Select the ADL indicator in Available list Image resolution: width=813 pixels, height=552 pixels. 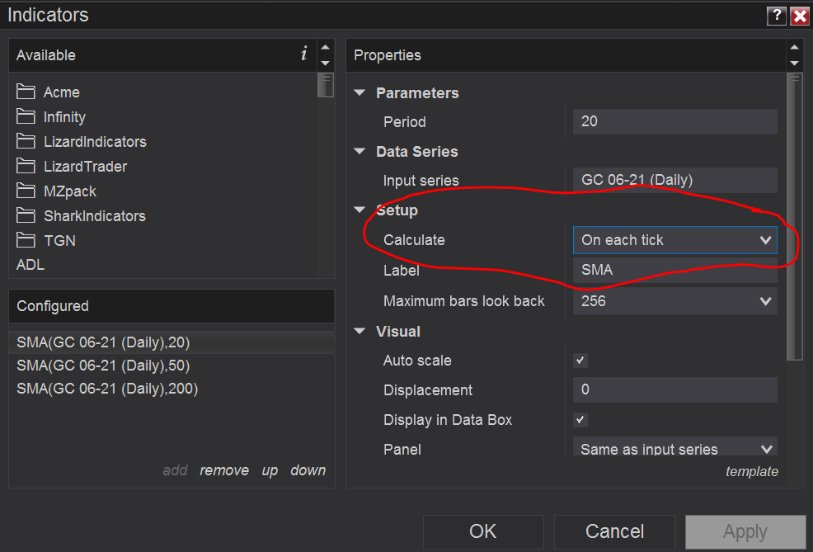point(31,265)
